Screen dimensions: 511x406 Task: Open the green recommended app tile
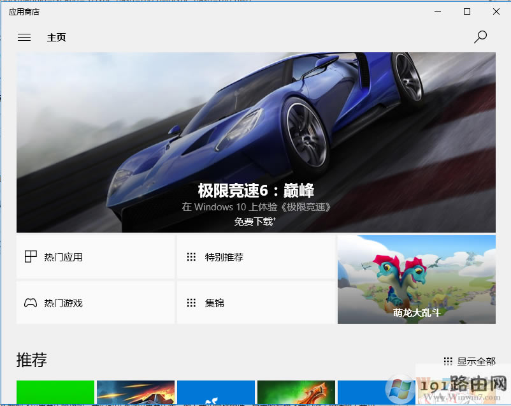point(55,393)
